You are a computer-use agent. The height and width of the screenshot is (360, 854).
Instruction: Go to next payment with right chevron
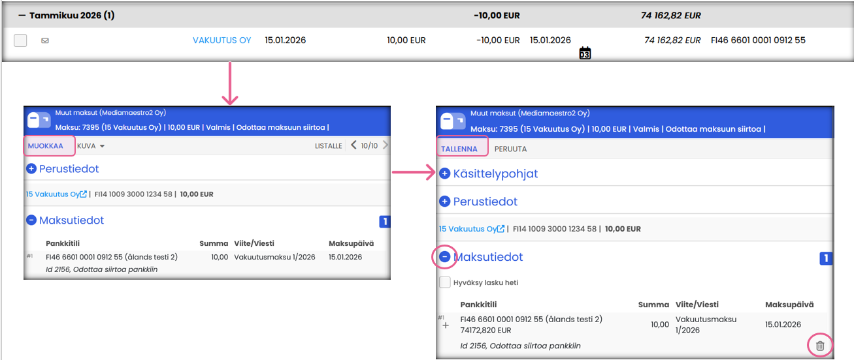click(x=385, y=145)
